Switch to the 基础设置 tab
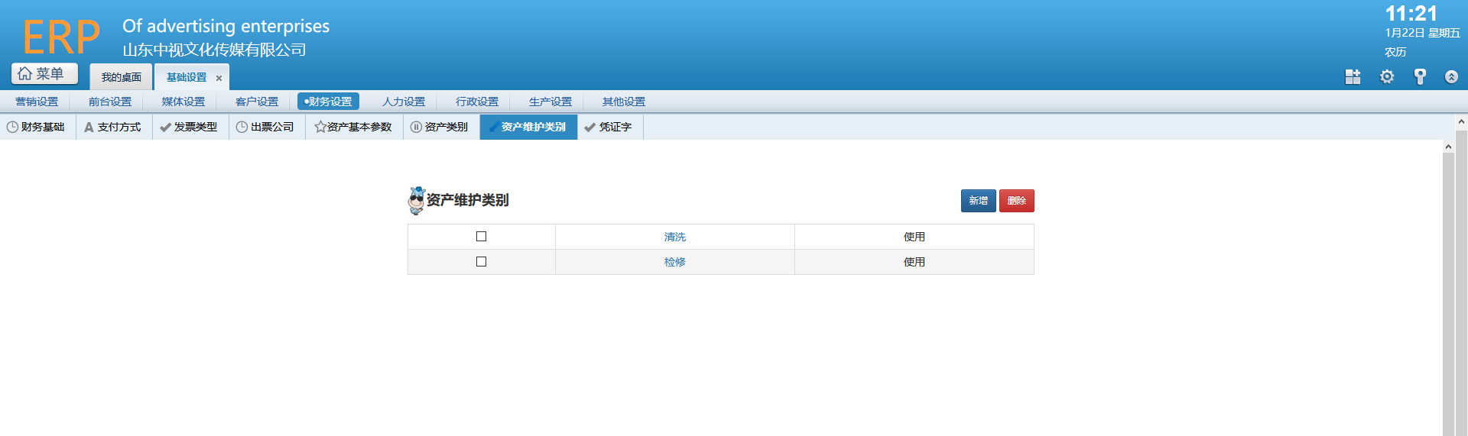 point(187,77)
